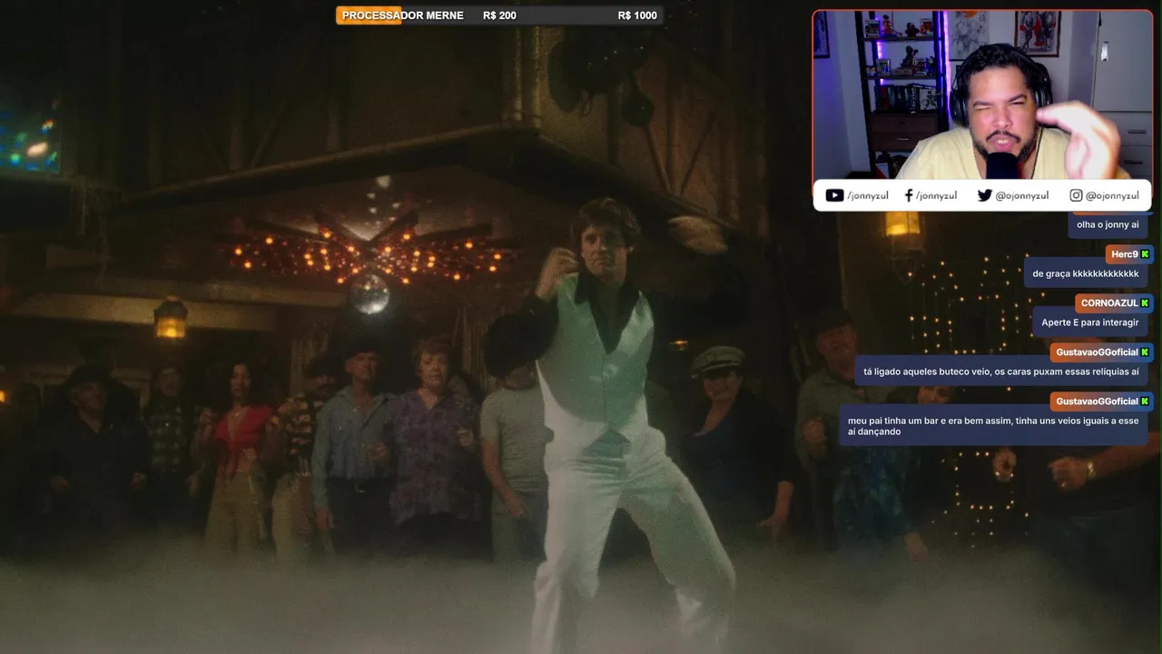Select GustavaoGGoficial name above 'meu pai tinha' message

1097,401
